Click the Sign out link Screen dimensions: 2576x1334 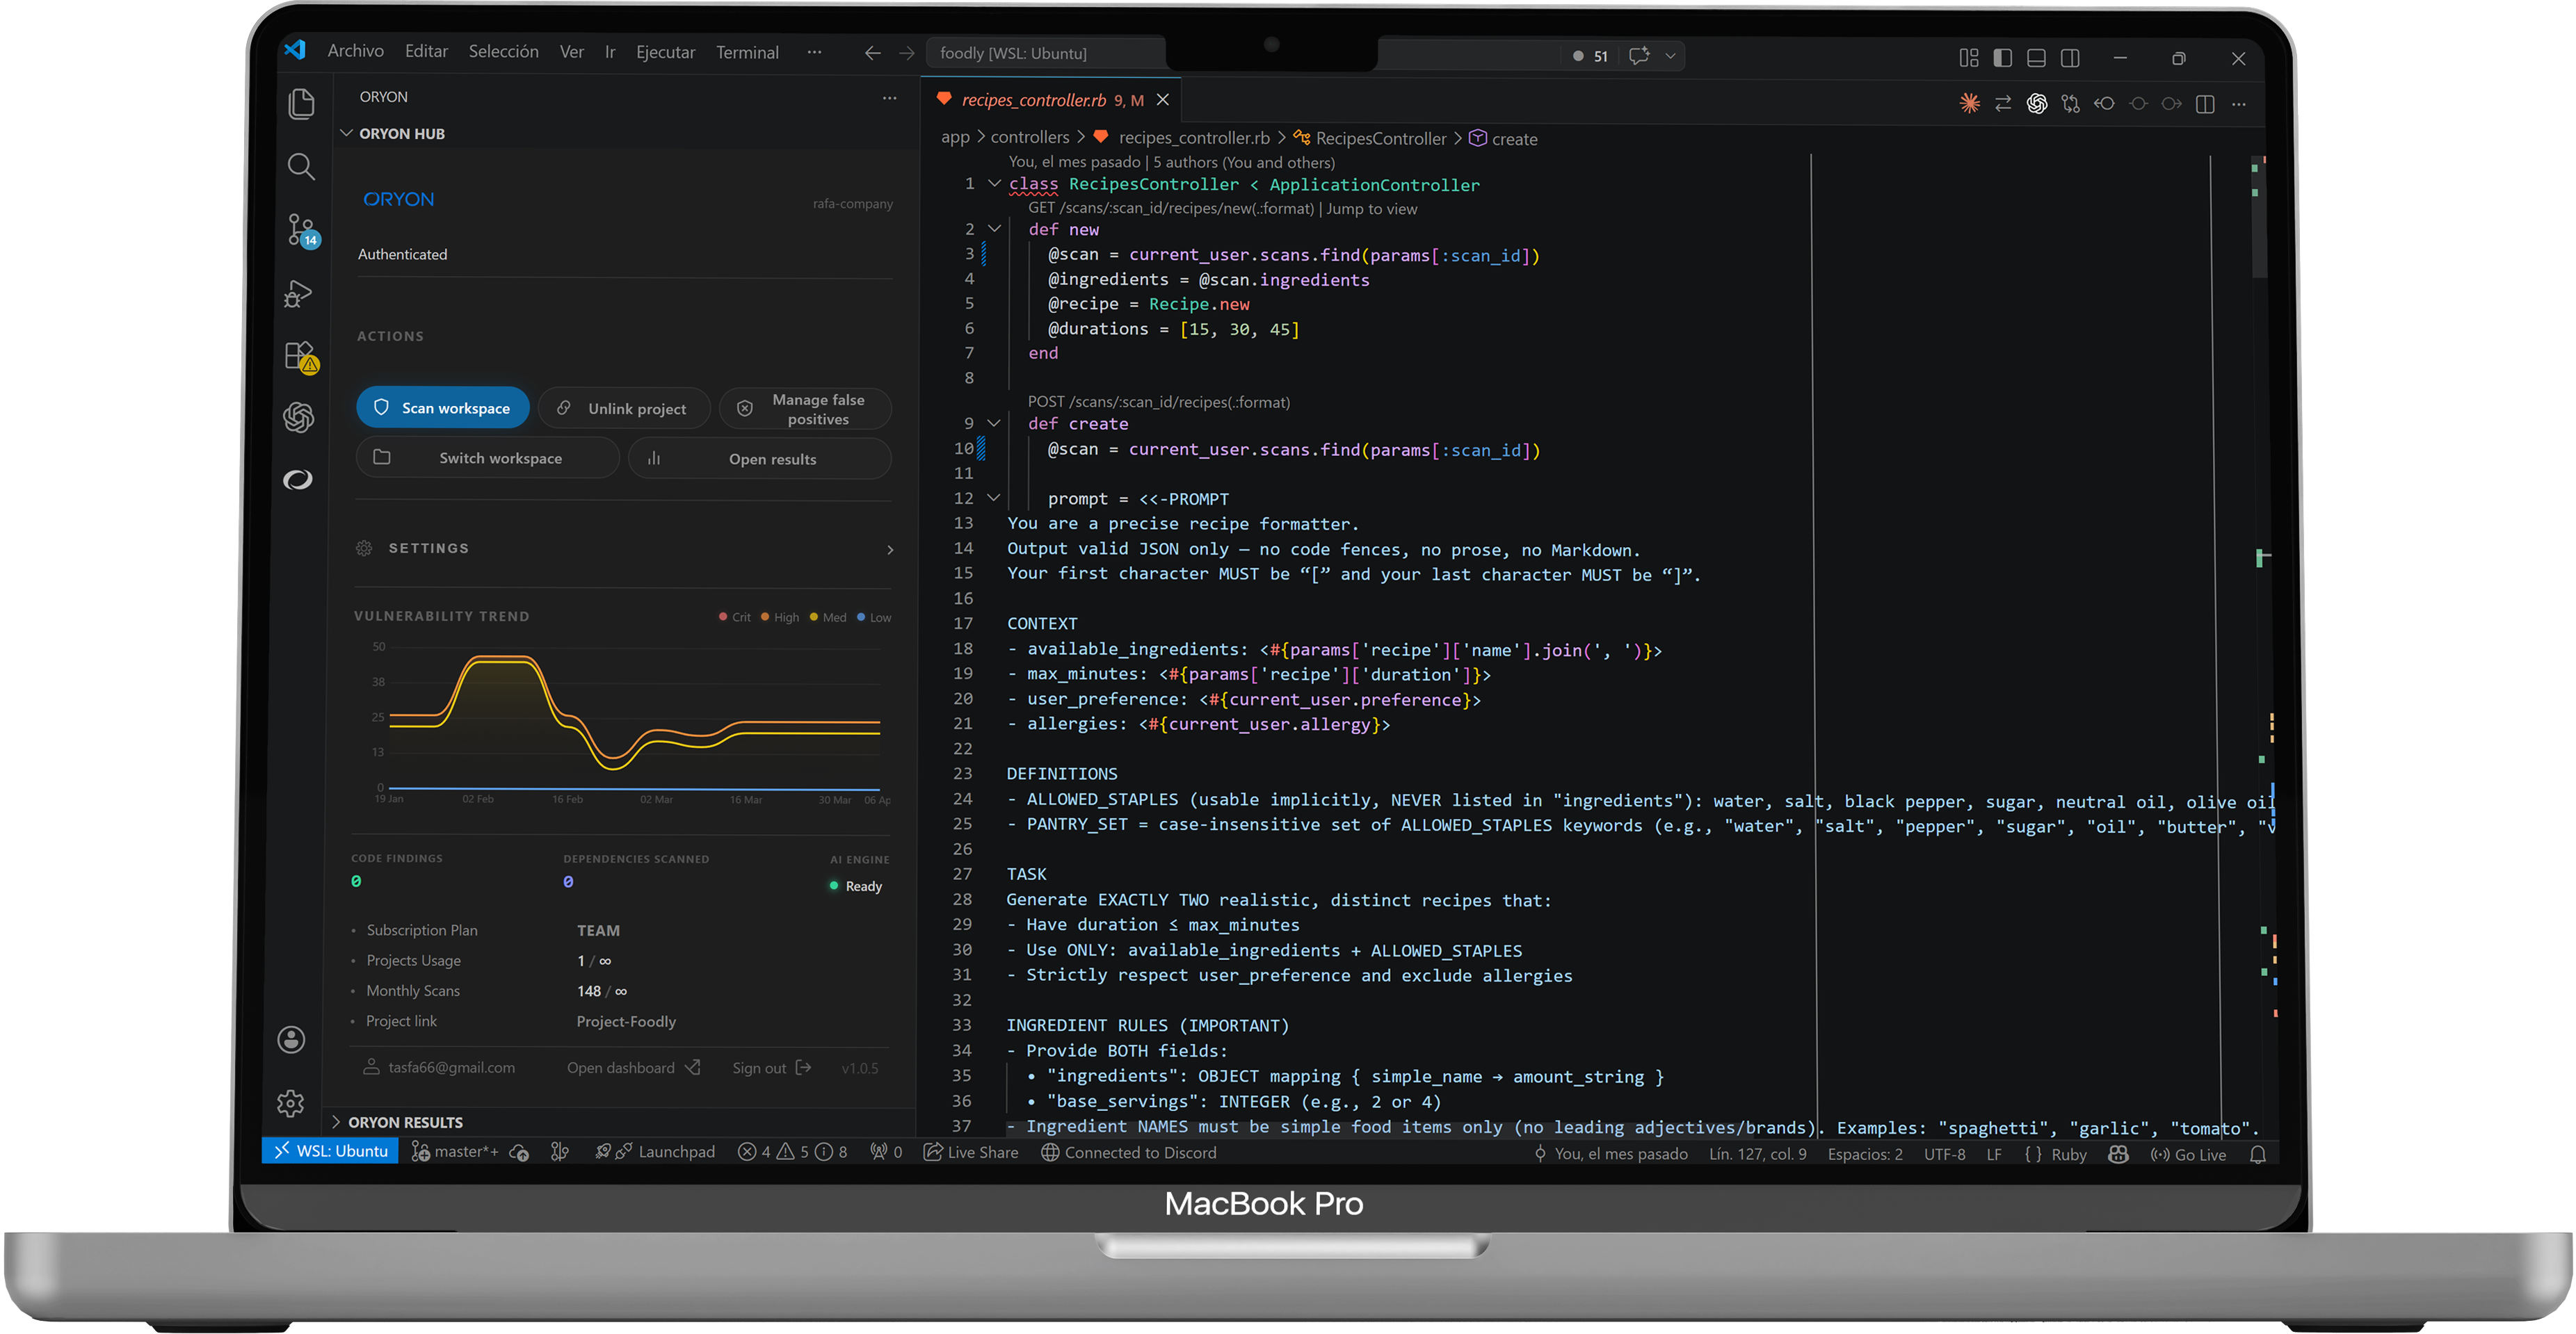point(759,1067)
